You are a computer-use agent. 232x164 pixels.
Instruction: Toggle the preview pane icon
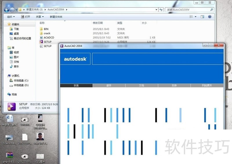[x=202, y=17]
